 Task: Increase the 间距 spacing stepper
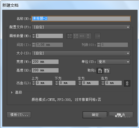coord(34,44)
